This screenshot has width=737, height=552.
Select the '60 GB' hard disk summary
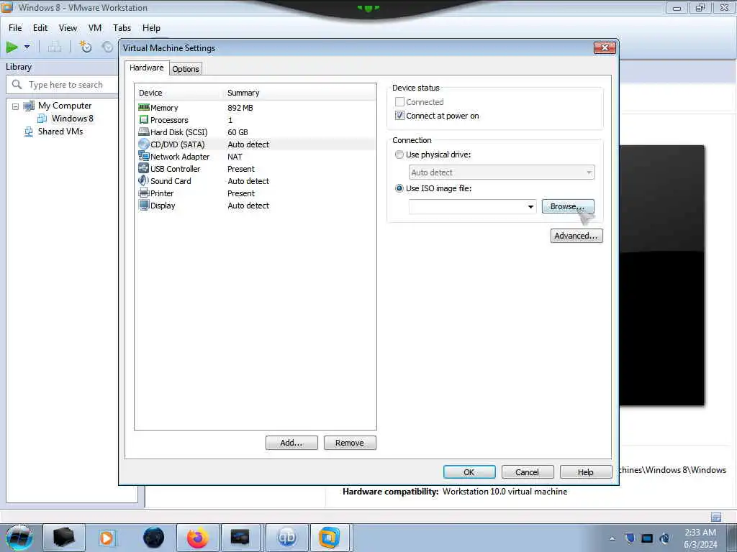pos(238,132)
